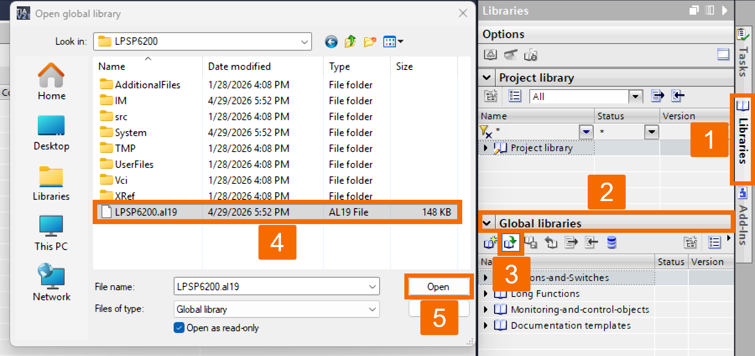Open This PC in places bar

pyautogui.click(x=52, y=233)
